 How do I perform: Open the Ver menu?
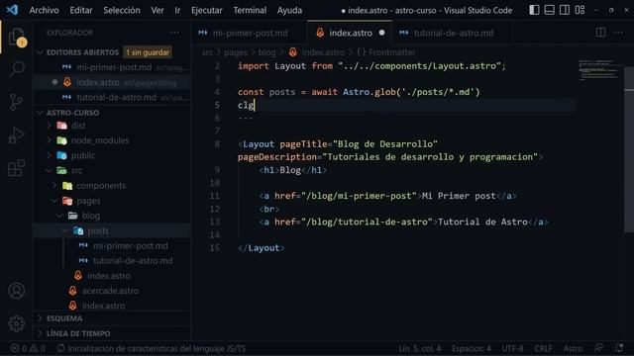pyautogui.click(x=158, y=10)
